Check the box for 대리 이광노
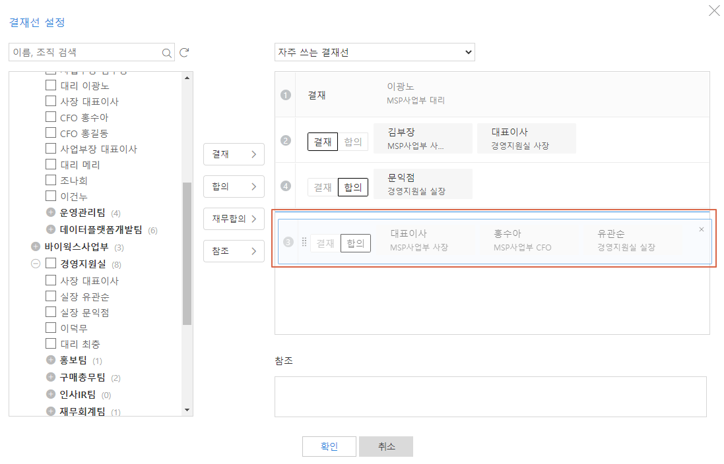This screenshot has width=724, height=464. (x=51, y=86)
